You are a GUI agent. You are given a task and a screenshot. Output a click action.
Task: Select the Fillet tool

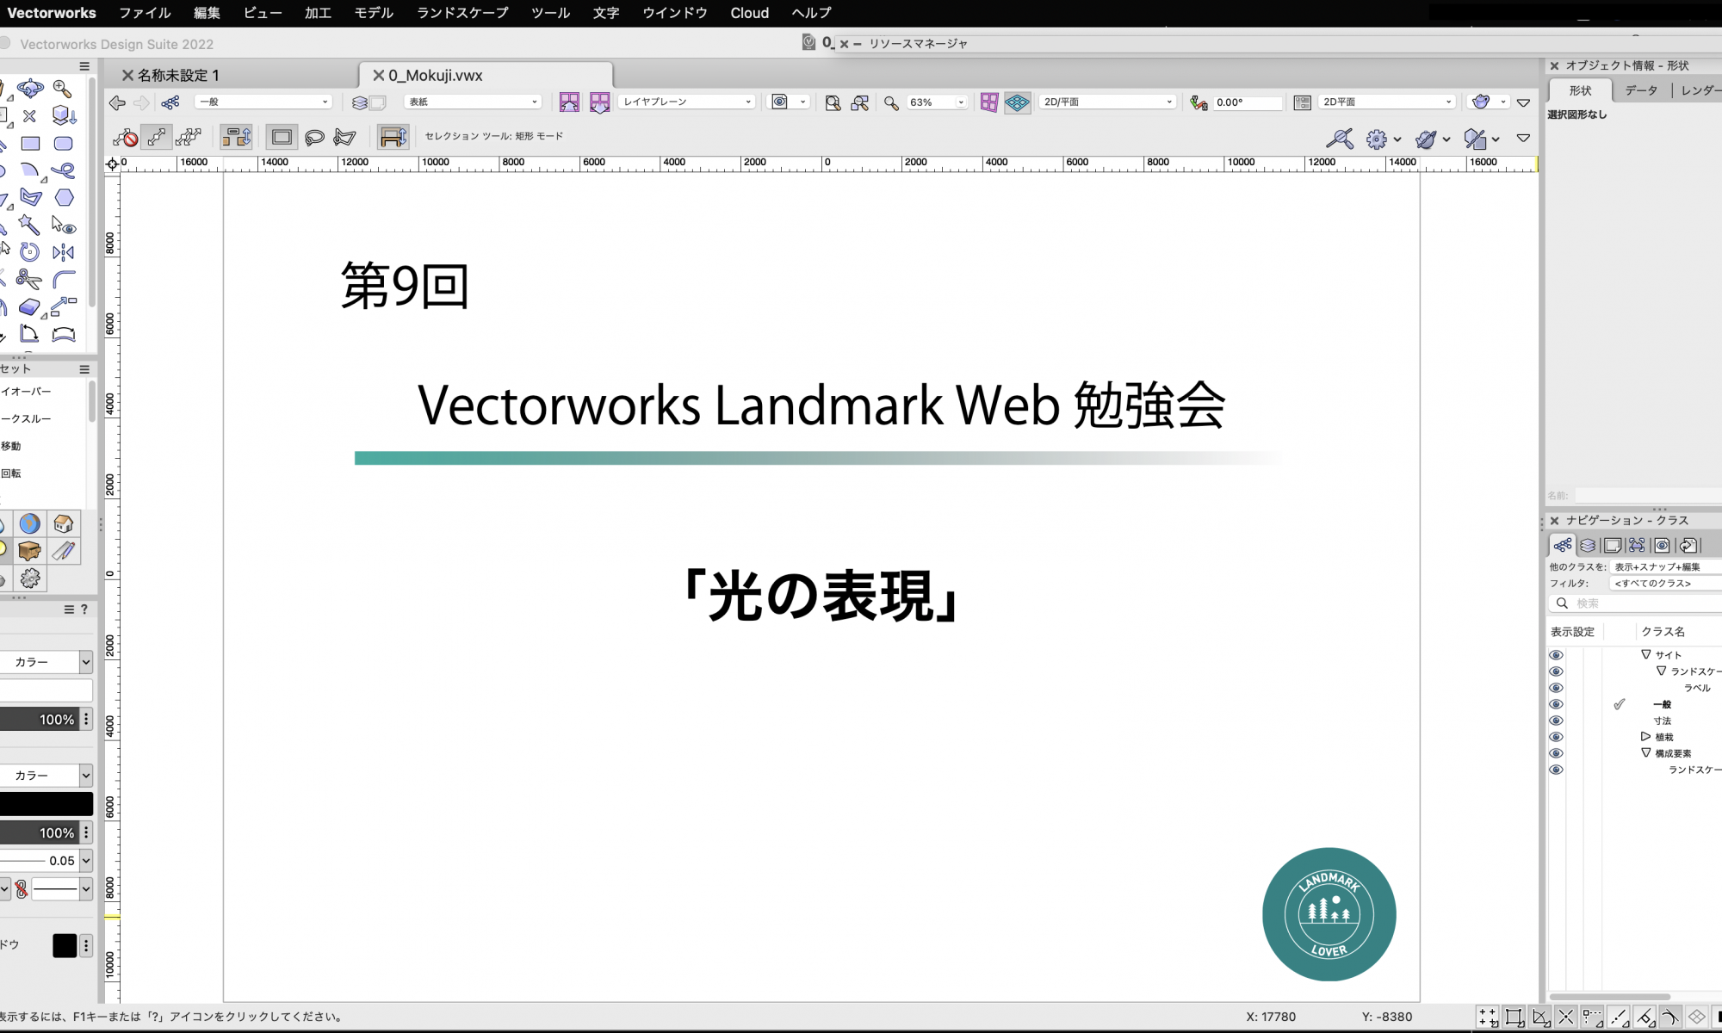tap(64, 280)
